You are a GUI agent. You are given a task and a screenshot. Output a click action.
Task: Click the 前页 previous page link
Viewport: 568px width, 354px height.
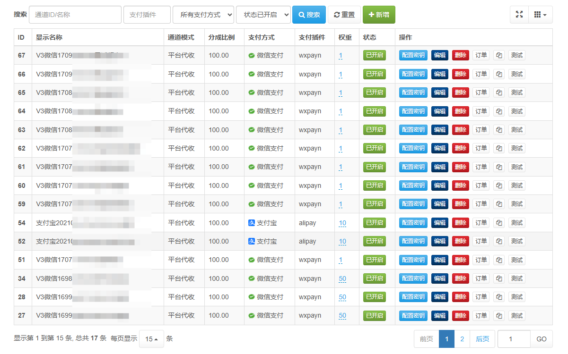tap(427, 339)
